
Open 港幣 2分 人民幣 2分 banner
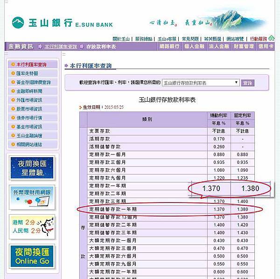click(32, 227)
